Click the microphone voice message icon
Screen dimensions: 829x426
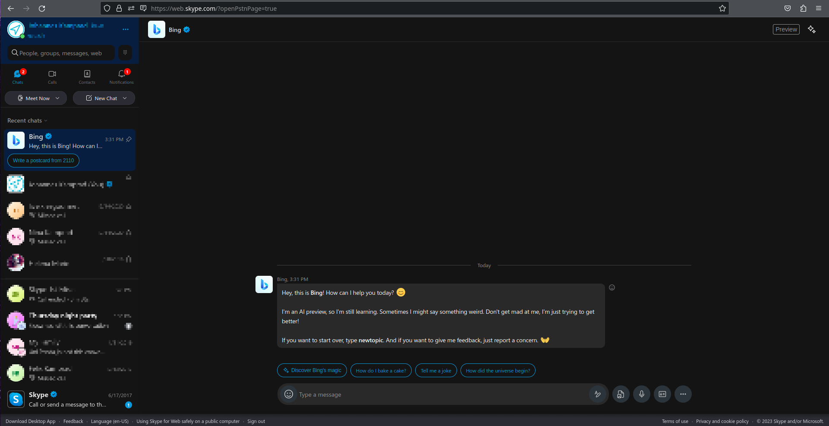pos(642,394)
